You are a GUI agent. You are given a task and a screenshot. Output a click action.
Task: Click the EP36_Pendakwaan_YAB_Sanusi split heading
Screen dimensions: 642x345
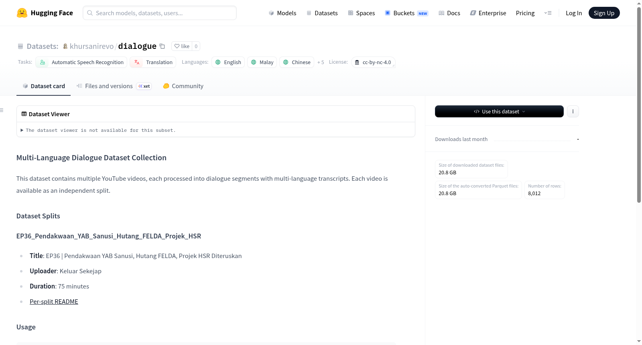[109, 236]
